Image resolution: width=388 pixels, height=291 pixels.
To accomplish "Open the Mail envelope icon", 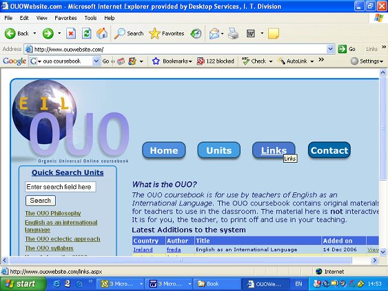I will 214,33.
